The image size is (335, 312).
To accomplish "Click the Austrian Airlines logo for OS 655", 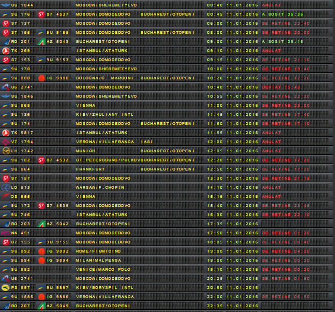I will pyautogui.click(x=6, y=196).
